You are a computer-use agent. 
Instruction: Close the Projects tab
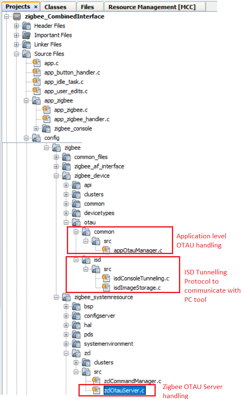[36, 7]
